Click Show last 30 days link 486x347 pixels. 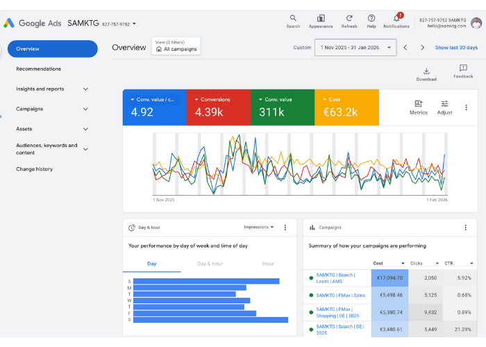tap(456, 48)
